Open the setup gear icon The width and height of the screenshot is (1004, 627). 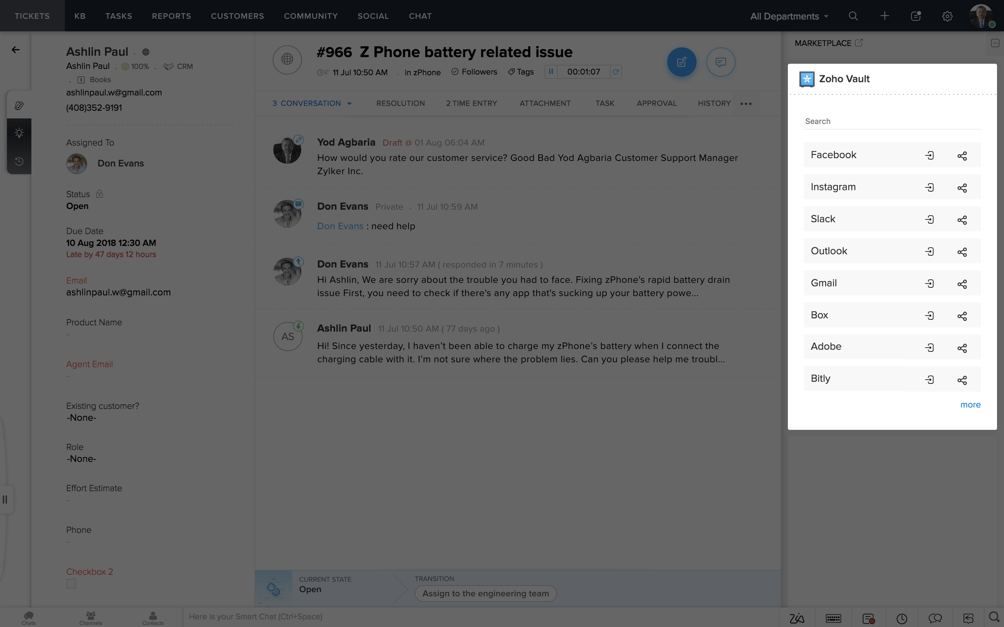[x=947, y=16]
